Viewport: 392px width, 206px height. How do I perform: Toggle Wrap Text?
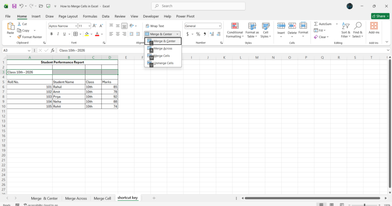(x=155, y=26)
